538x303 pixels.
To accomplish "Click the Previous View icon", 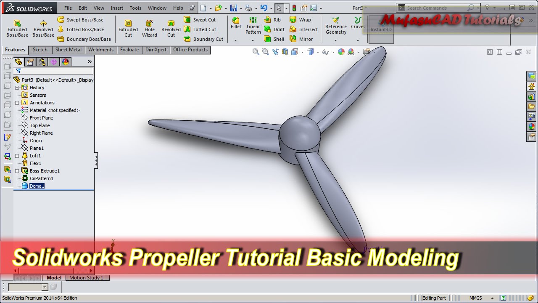I will coord(275,52).
